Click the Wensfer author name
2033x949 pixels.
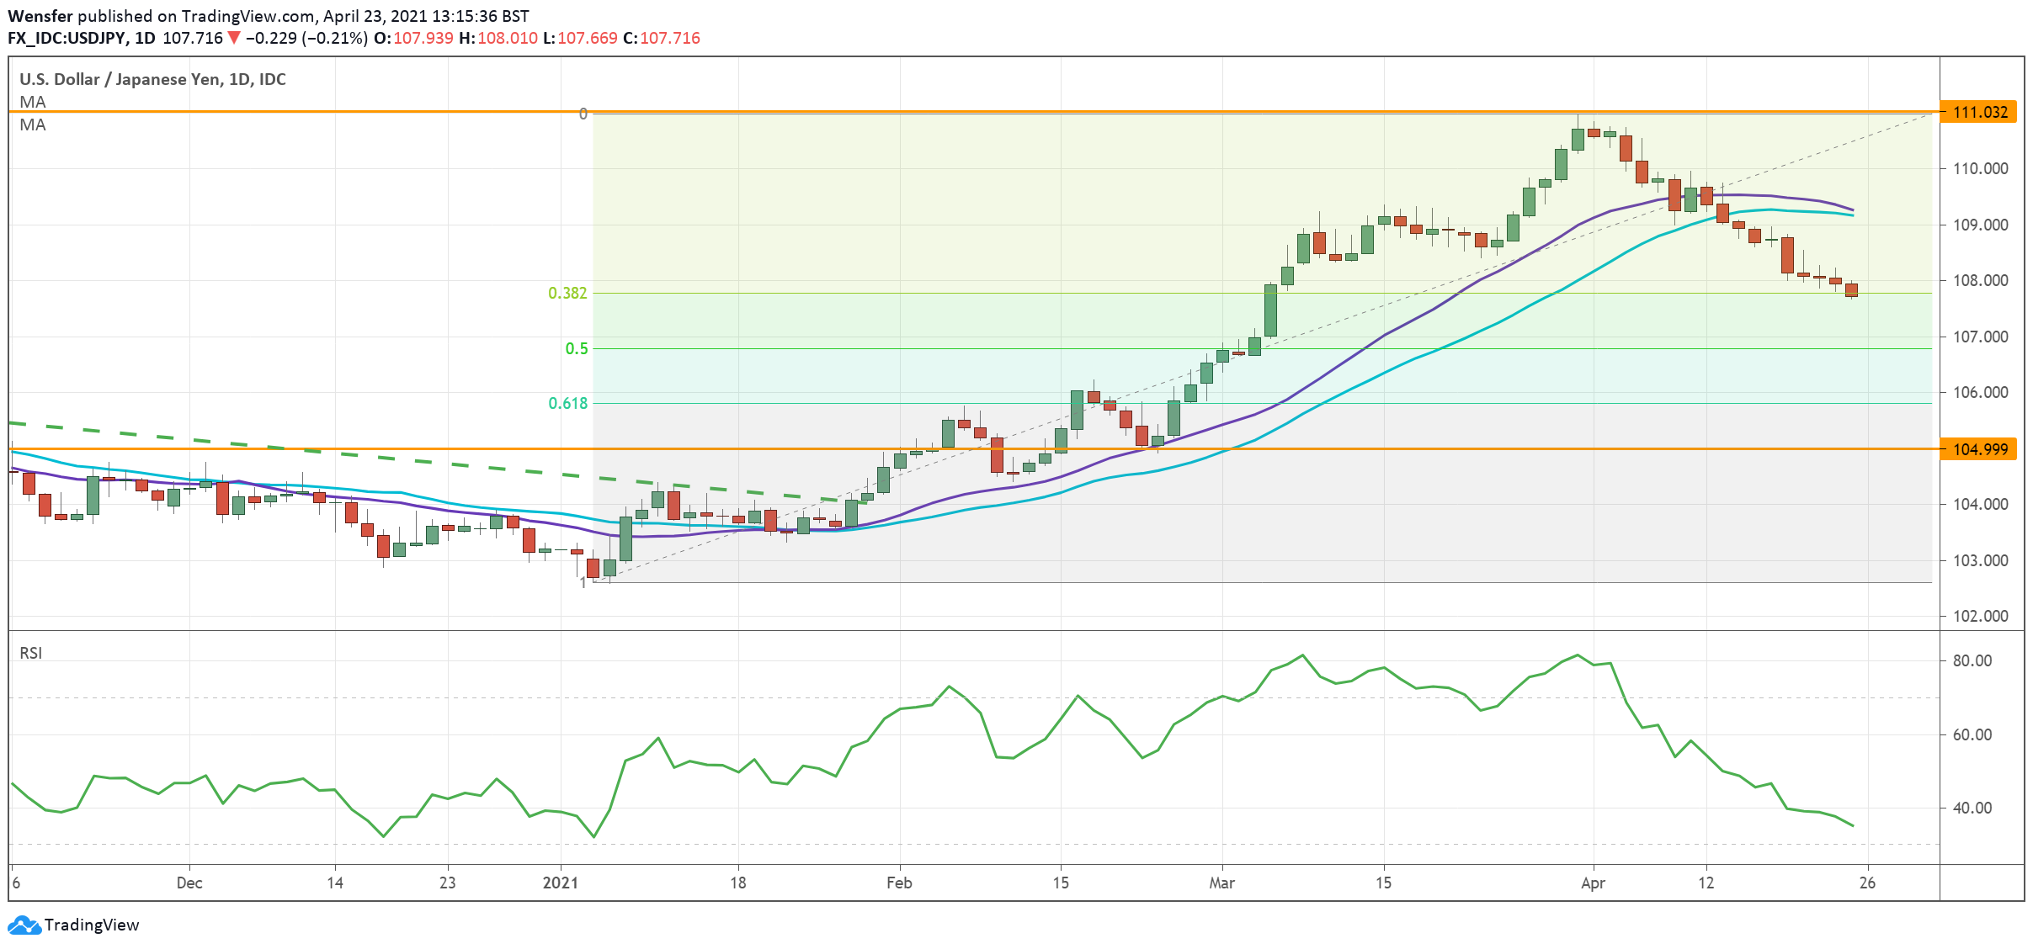[x=40, y=16]
